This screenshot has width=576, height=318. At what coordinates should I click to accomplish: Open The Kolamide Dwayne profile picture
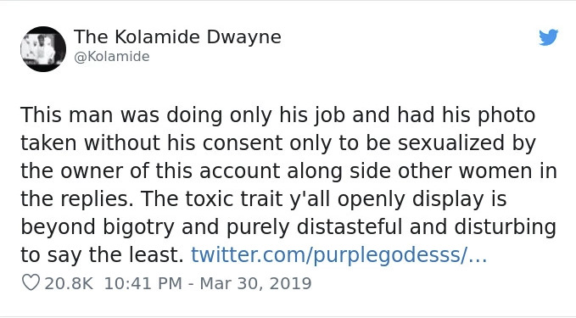tap(43, 49)
